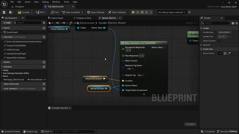Screen dimensions: 239x134
Task: Click graph navigate back arrow
Action: 58,23
